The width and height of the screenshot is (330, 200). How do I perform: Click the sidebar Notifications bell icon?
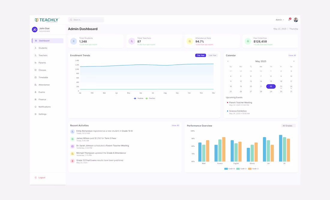pos(35,107)
